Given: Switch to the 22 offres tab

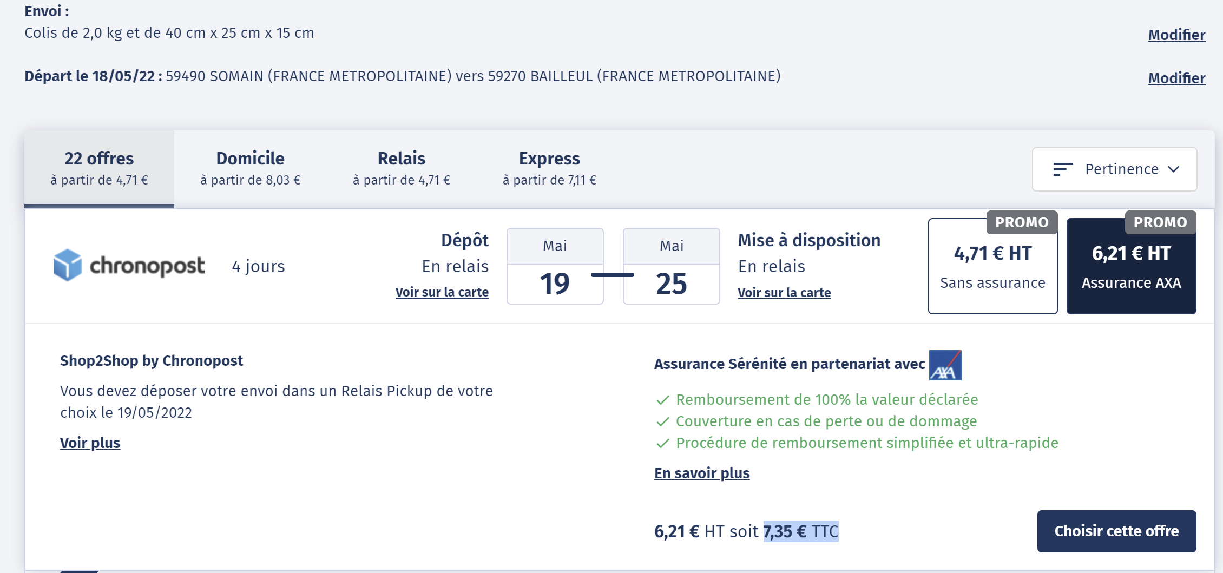Looking at the screenshot, I should (x=99, y=168).
